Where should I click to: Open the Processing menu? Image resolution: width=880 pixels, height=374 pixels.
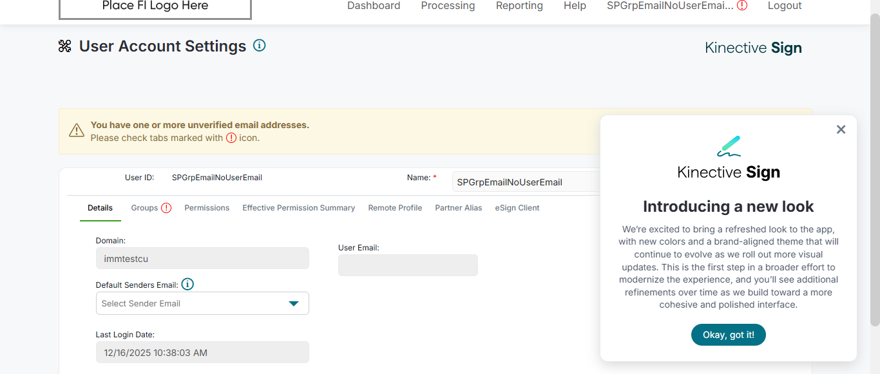pyautogui.click(x=448, y=6)
